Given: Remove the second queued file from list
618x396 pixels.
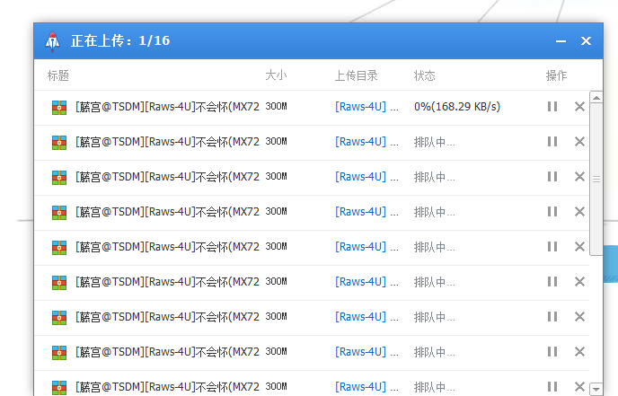Looking at the screenshot, I should coord(579,142).
